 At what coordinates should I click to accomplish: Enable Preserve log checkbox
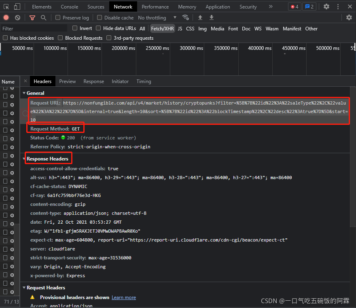[x=58, y=17]
